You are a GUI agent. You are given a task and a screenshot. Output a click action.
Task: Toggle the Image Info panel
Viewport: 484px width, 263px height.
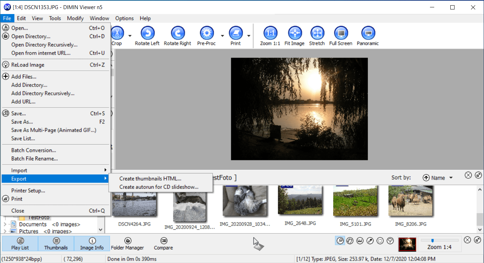[92, 244]
